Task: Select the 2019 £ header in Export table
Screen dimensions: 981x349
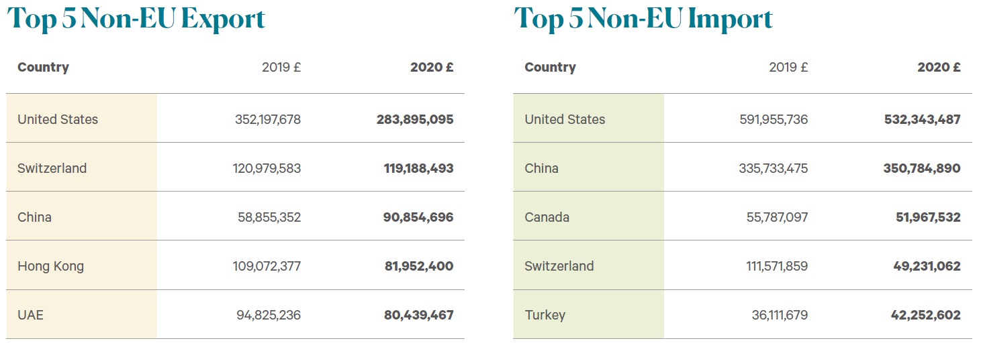Action: (x=281, y=67)
